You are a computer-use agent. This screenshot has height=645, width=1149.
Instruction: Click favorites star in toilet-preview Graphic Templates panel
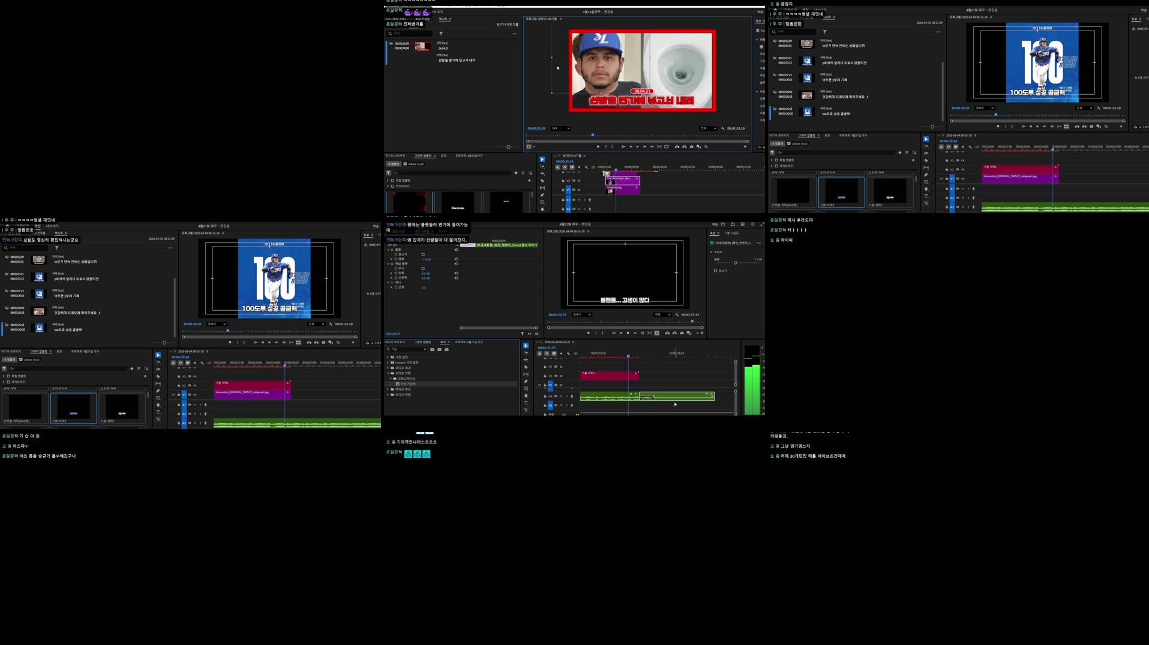pyautogui.click(x=516, y=173)
